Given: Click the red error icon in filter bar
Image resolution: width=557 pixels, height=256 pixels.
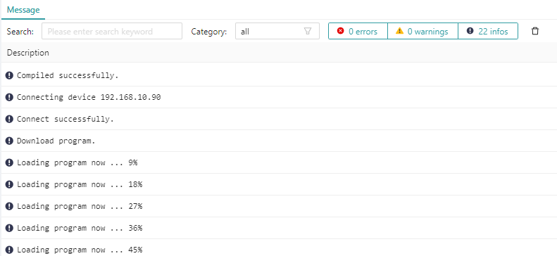Looking at the screenshot, I should [x=340, y=31].
